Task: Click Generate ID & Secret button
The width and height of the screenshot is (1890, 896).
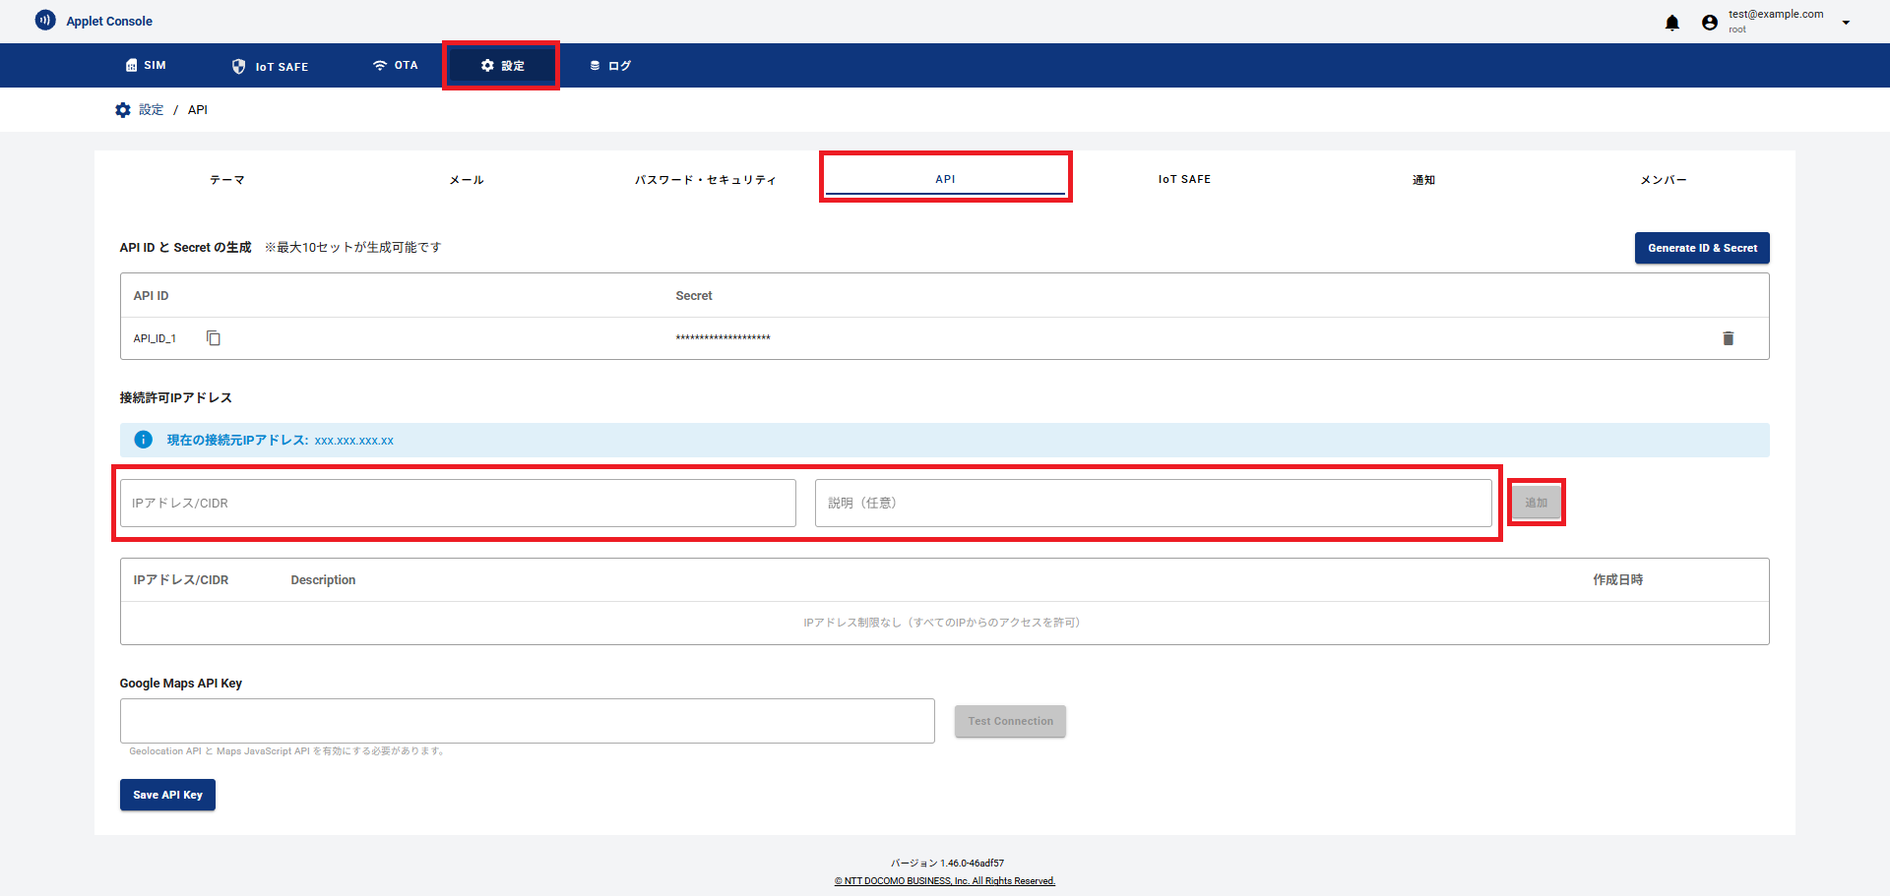Action: (x=1702, y=248)
